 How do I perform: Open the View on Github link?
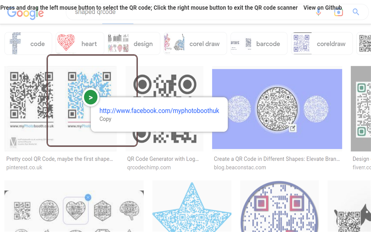pyautogui.click(x=322, y=8)
